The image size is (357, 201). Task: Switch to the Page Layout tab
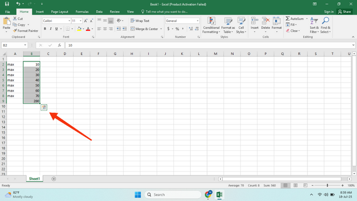(x=60, y=12)
